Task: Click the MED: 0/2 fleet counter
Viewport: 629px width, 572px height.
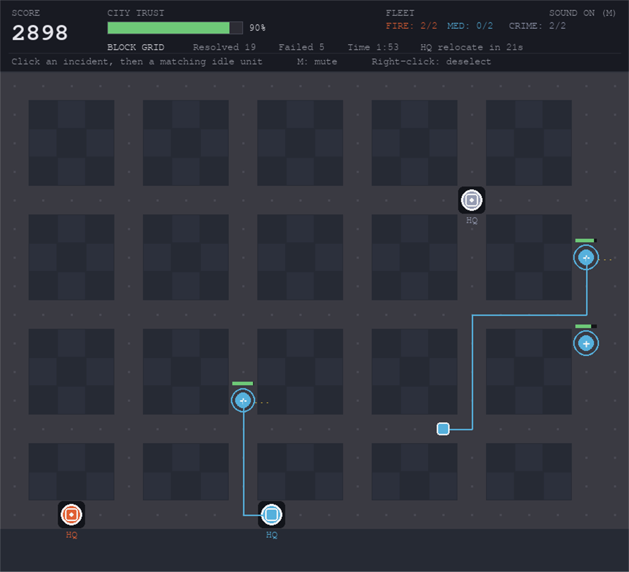Action: (x=470, y=26)
